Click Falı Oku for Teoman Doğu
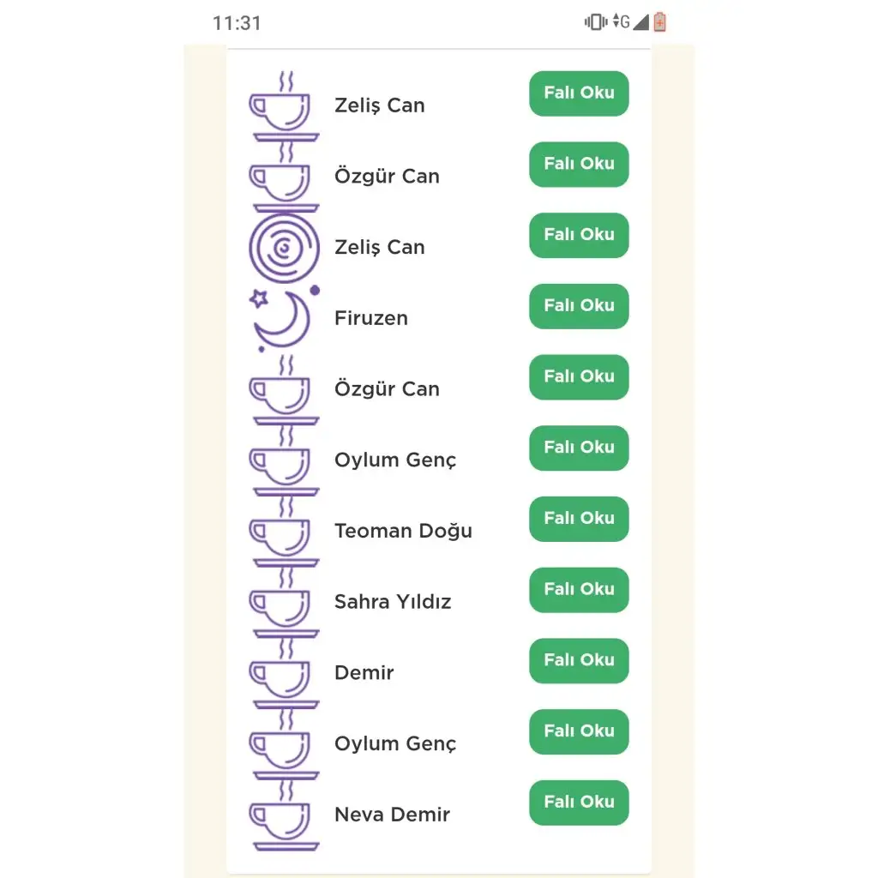Image resolution: width=878 pixels, height=878 pixels. coord(579,519)
